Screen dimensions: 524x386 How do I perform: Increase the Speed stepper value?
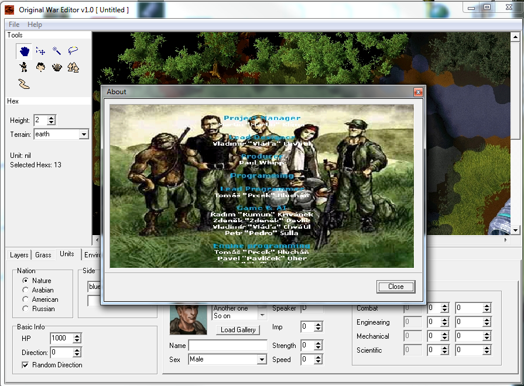pos(318,357)
